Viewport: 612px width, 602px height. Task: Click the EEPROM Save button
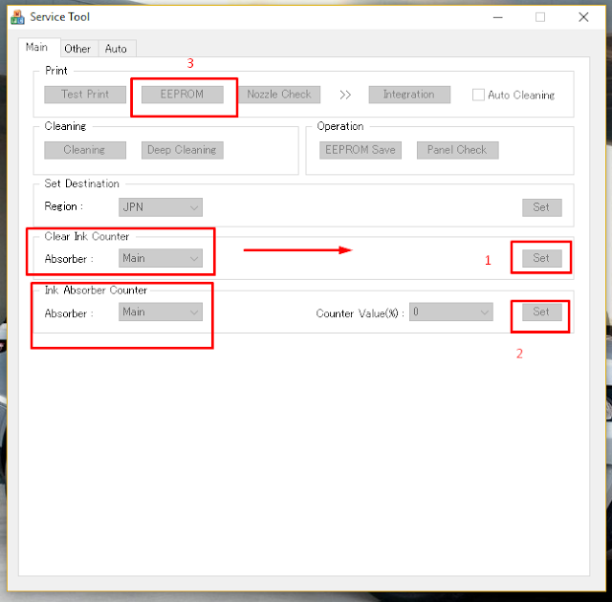click(361, 150)
